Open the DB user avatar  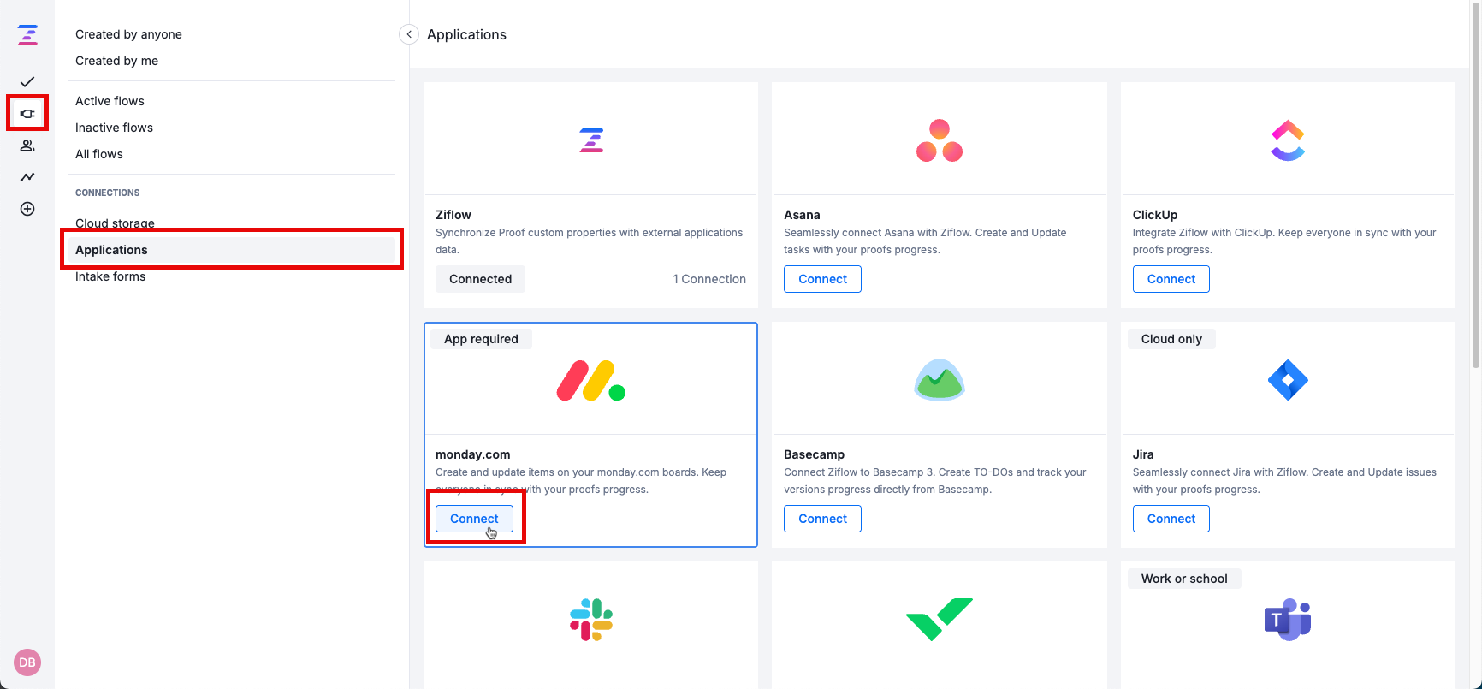click(27, 662)
